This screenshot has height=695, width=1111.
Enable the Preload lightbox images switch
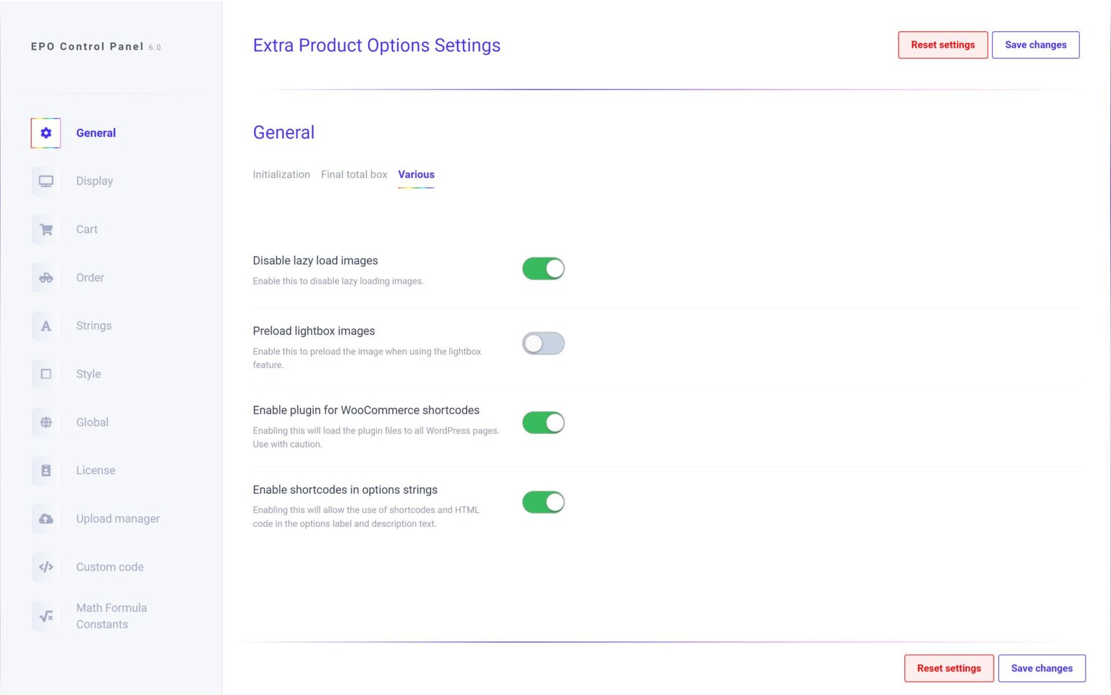click(543, 343)
